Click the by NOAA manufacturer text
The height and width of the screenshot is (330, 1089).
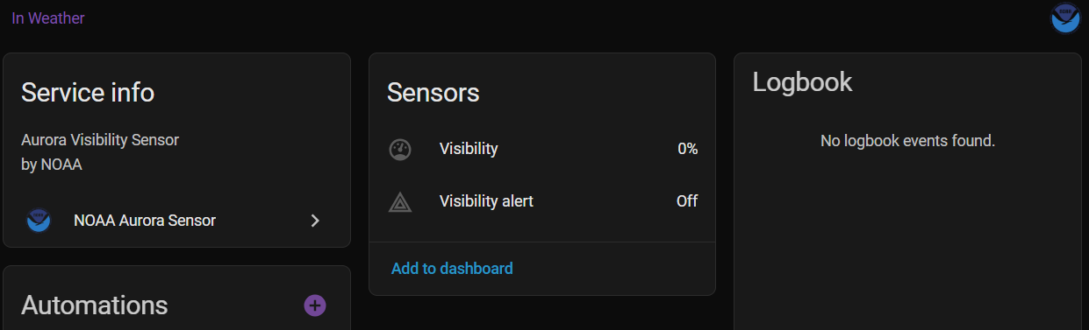(52, 165)
